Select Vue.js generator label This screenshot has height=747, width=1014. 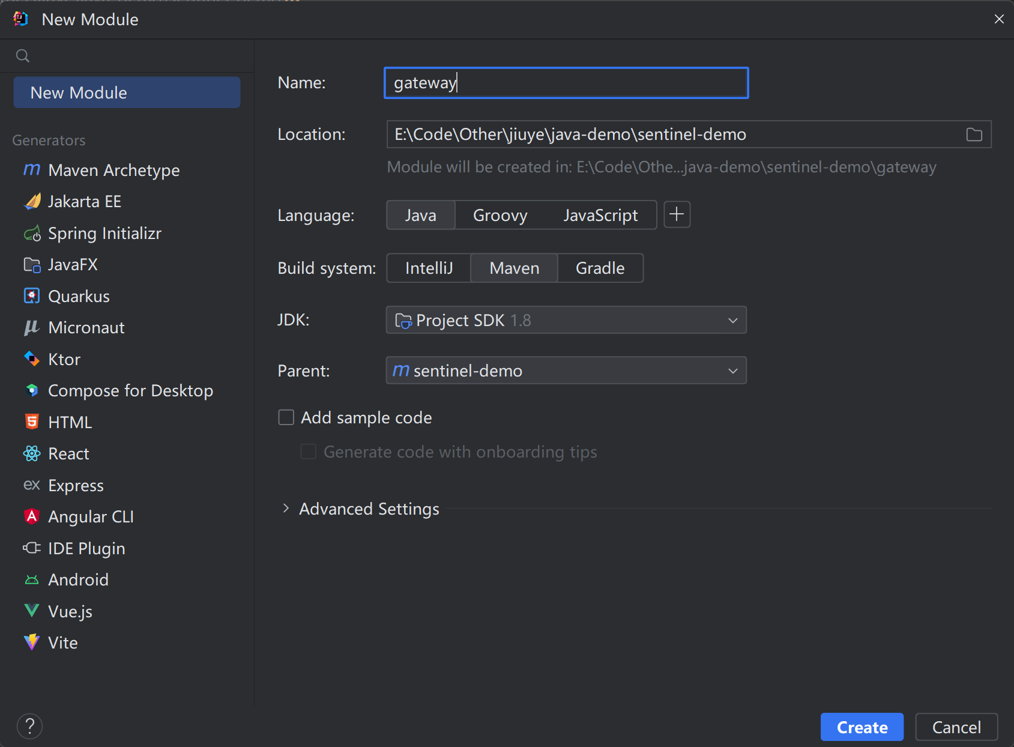coord(70,611)
